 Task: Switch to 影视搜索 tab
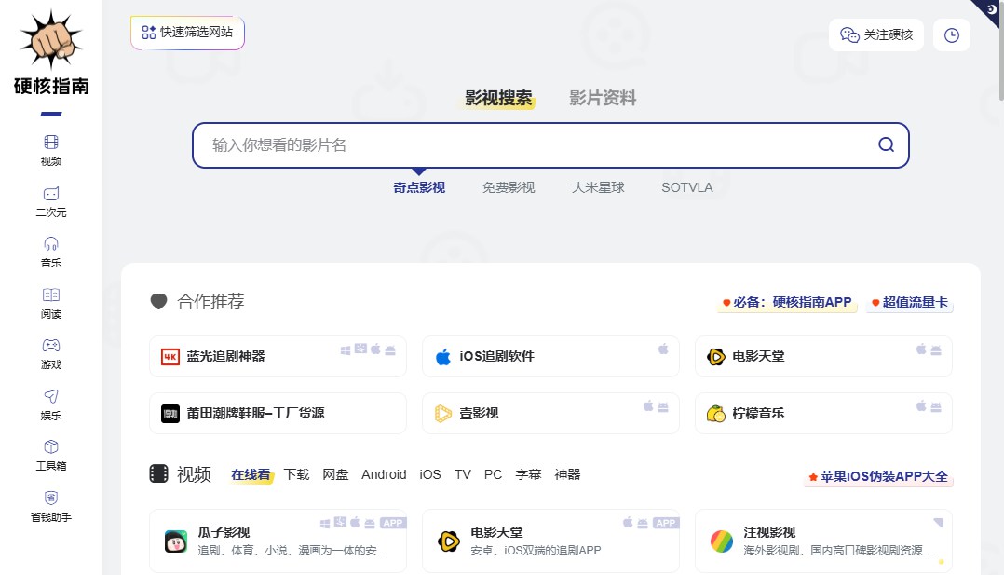(x=498, y=98)
